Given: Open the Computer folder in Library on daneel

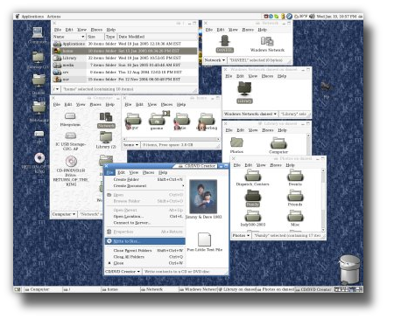Looking at the screenshot, I should tap(278, 145).
